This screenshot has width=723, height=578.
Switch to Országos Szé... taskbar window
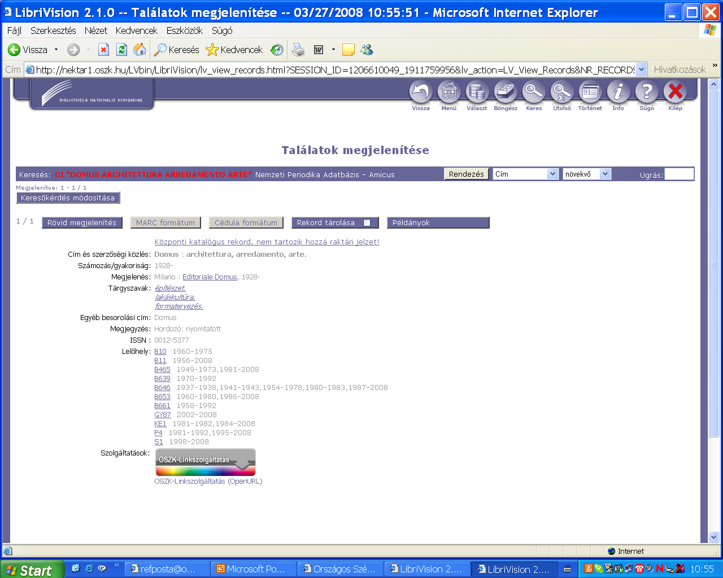tap(341, 569)
